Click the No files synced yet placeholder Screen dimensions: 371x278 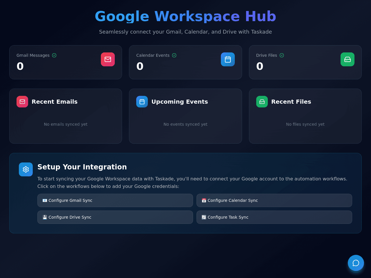click(305, 124)
